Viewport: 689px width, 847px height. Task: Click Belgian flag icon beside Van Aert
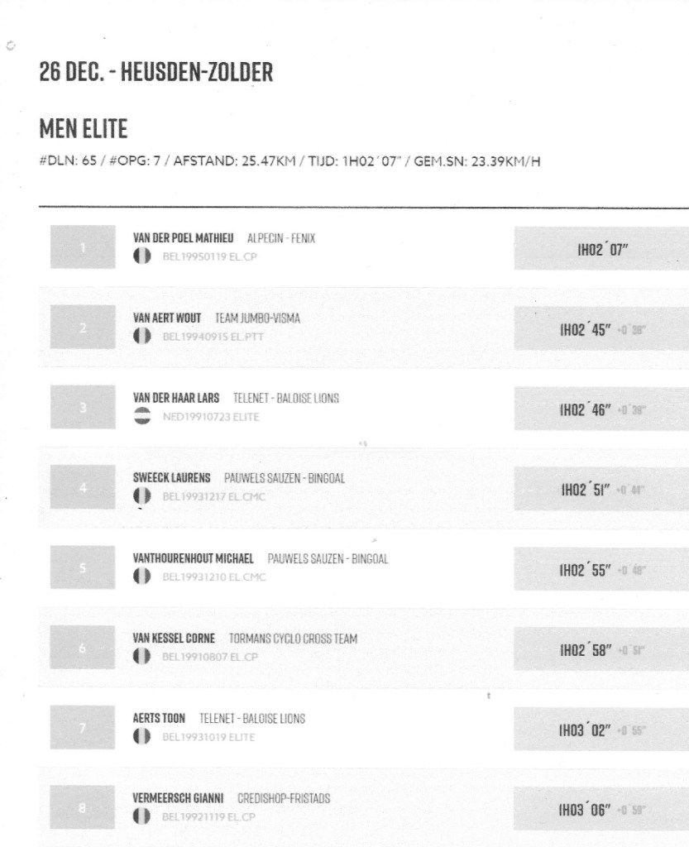point(142,336)
